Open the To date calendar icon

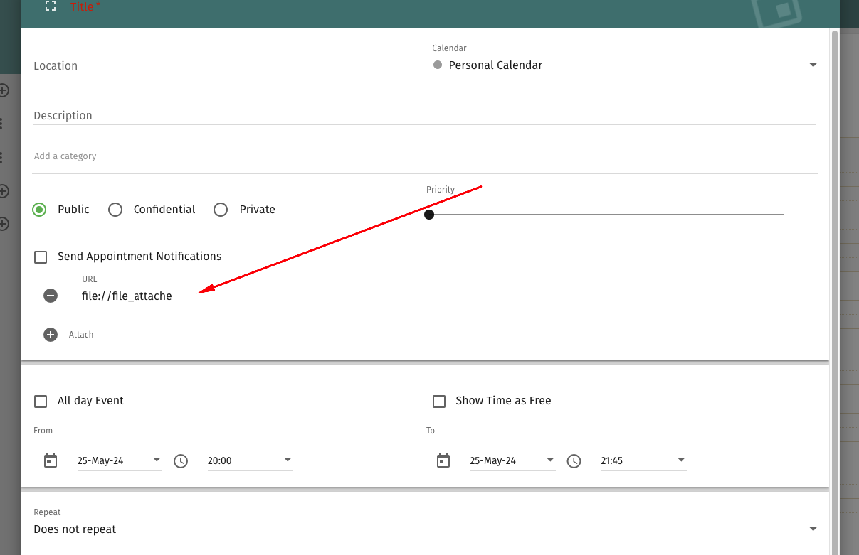[443, 460]
